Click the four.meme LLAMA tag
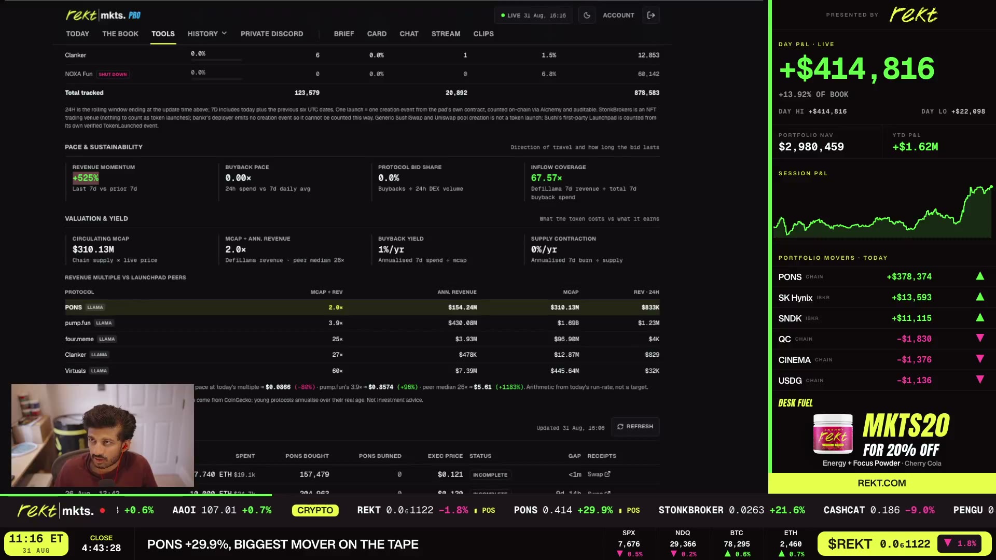Image resolution: width=996 pixels, height=560 pixels. 107,339
